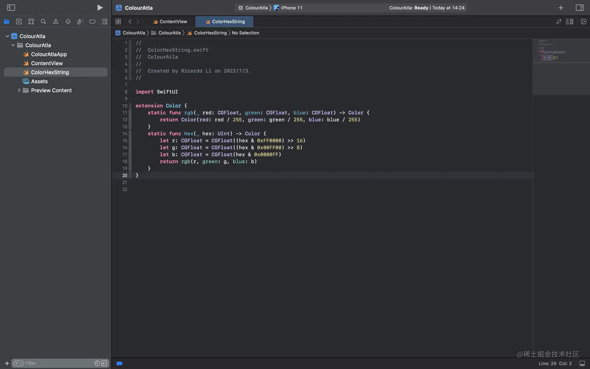Open editor options menu

570,22
